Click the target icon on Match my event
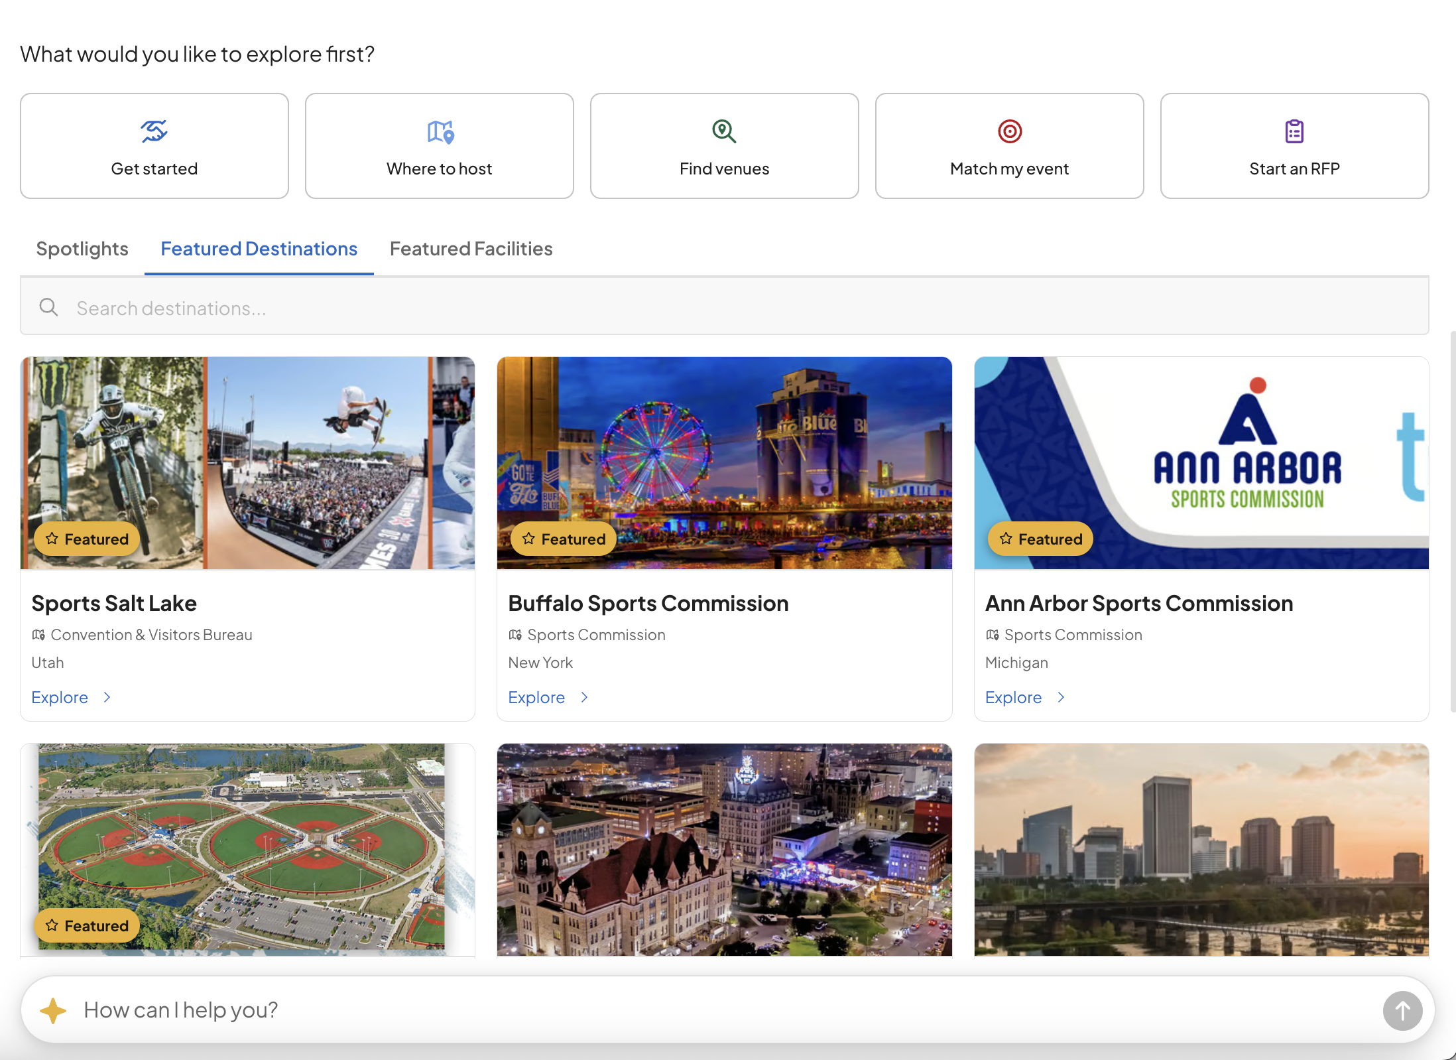Viewport: 1456px width, 1060px height. click(1010, 131)
